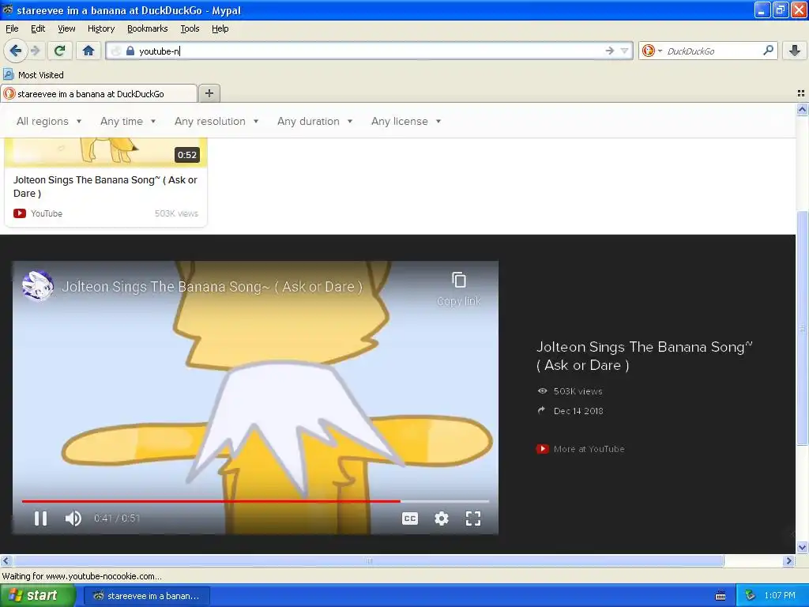Image resolution: width=809 pixels, height=607 pixels.
Task: Expand the All regions filter
Action: click(49, 121)
